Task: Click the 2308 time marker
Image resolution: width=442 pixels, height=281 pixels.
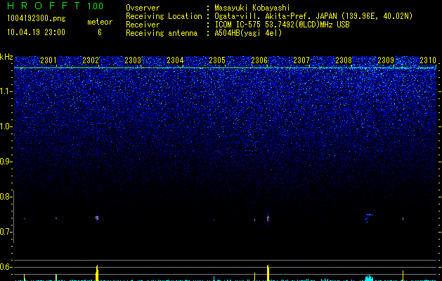Action: click(x=344, y=60)
